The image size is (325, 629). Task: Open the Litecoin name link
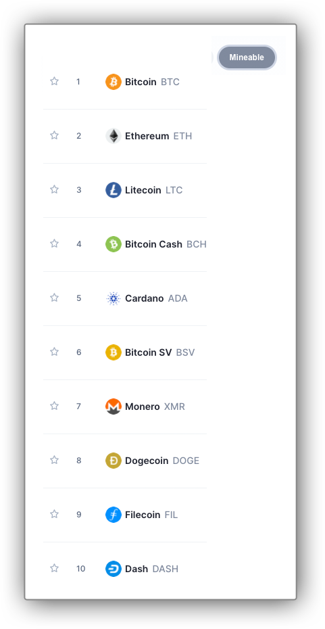coord(143,190)
